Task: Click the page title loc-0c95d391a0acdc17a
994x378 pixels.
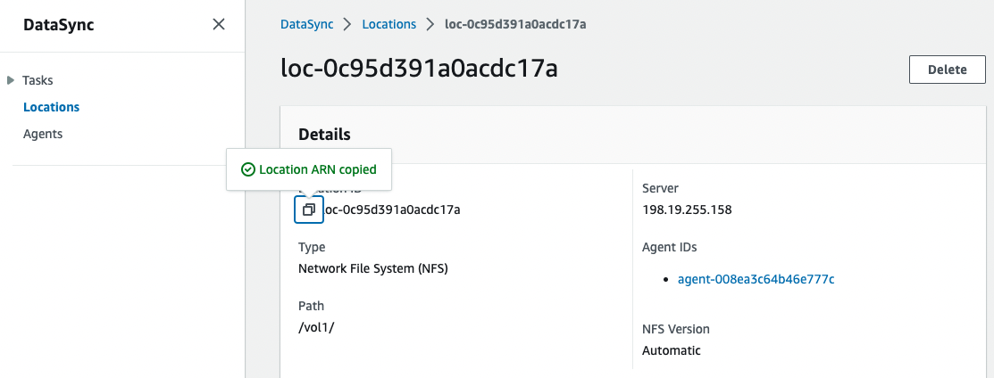Action: (x=419, y=69)
